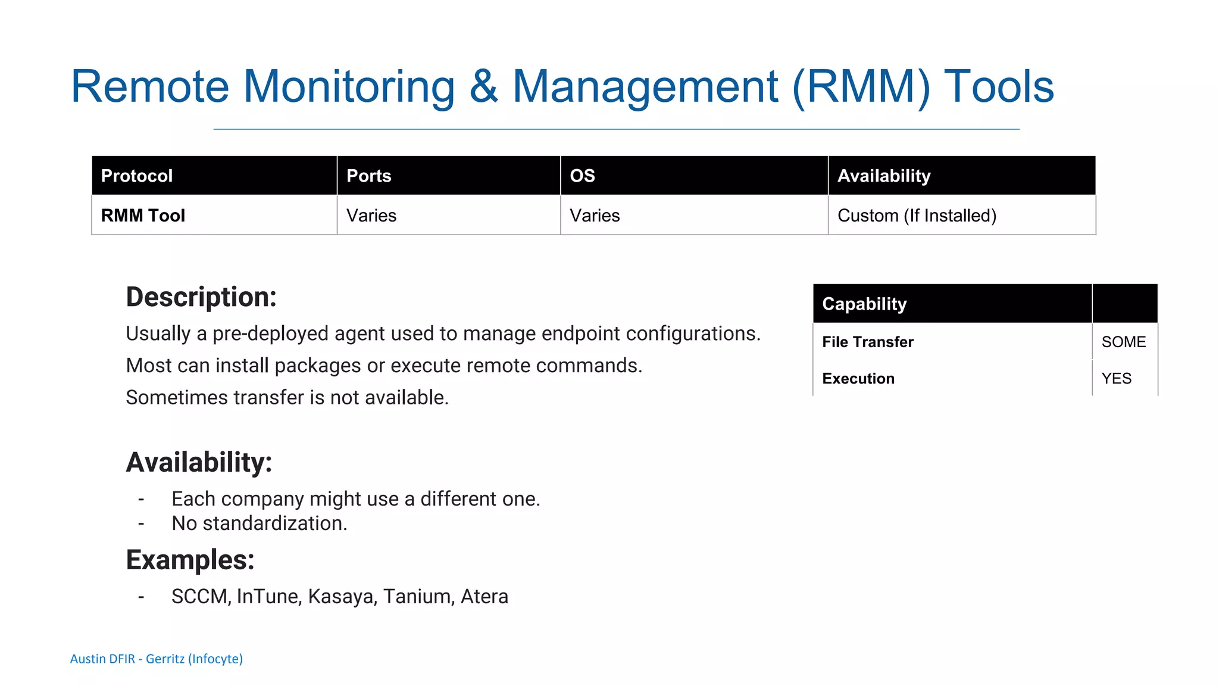
Task: Click the slide title 'Remote Monitoring & Management (RMM) Tools'
Action: (x=562, y=87)
